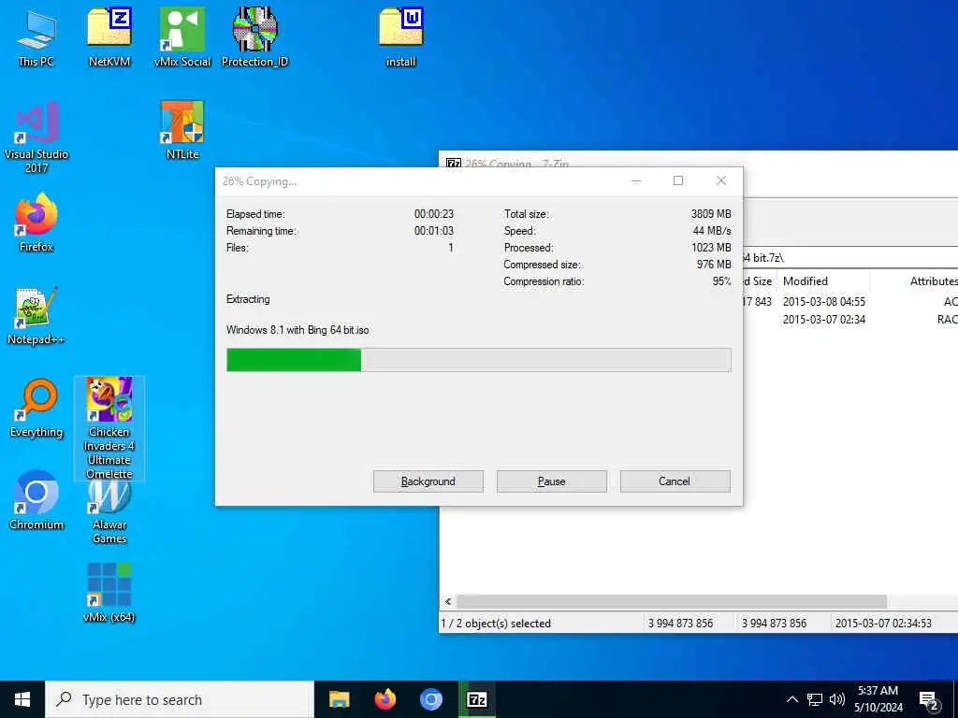Open the volume control tray icon
958x718 pixels.
click(837, 699)
